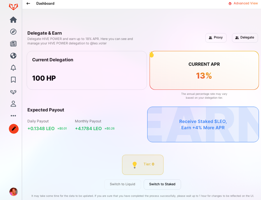This screenshot has width=261, height=200.
Task: Select Switch to Liquid option
Action: (x=122, y=184)
